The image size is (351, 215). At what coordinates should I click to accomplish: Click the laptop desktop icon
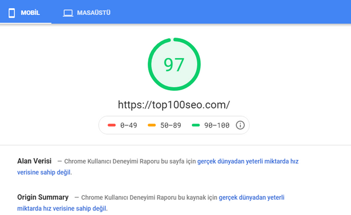[x=68, y=13]
